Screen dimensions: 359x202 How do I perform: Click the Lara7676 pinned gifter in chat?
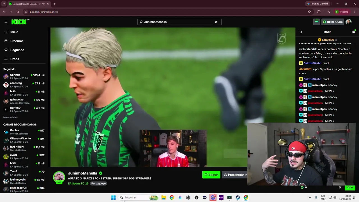[x=327, y=40]
